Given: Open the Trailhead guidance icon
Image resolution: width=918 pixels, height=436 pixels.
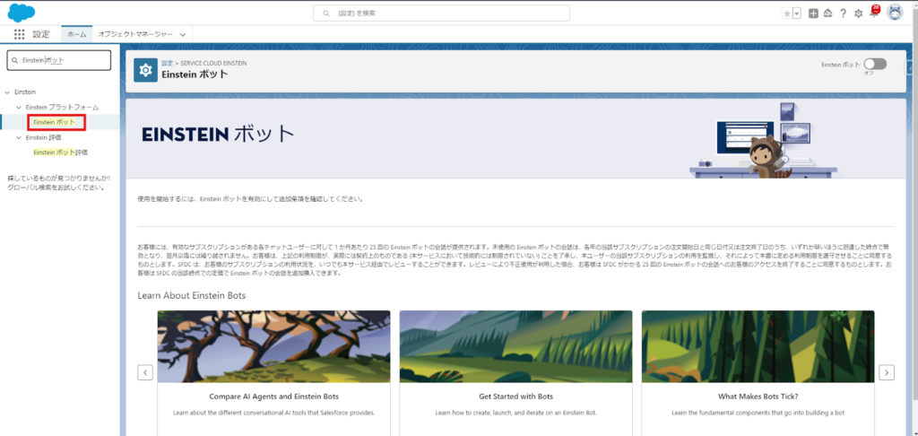Looking at the screenshot, I should click(827, 13).
